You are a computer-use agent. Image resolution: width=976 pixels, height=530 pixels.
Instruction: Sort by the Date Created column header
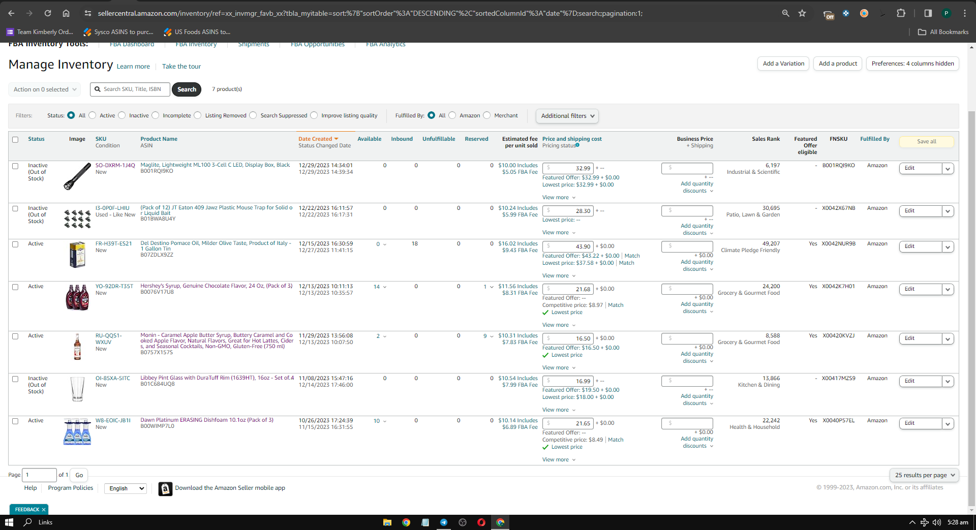click(318, 139)
